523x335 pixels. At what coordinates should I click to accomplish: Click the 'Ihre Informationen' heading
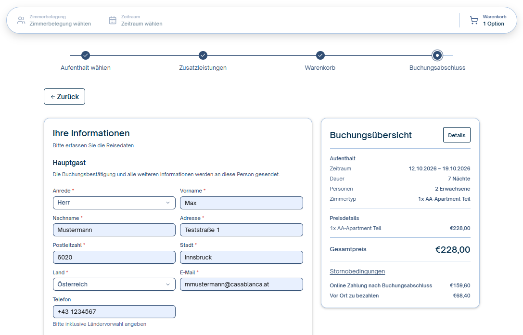[91, 133]
